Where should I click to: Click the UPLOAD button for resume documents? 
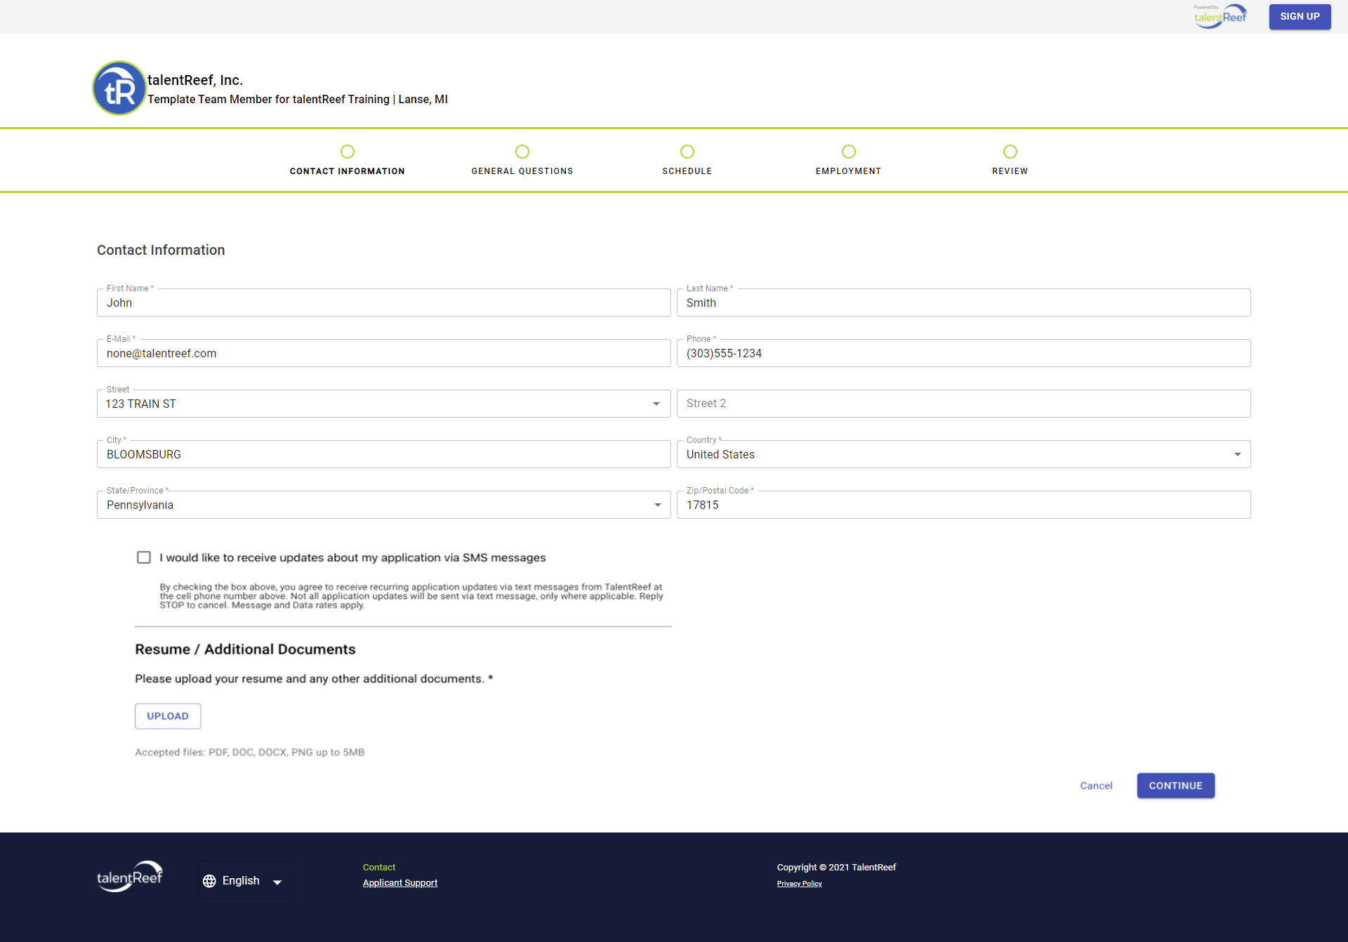click(x=167, y=716)
